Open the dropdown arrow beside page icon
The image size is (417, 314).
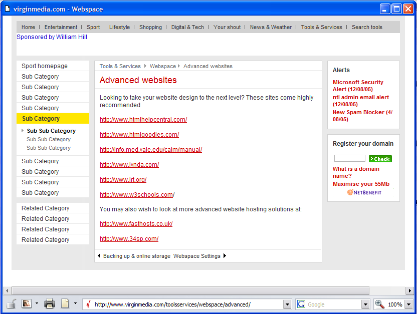click(75, 303)
